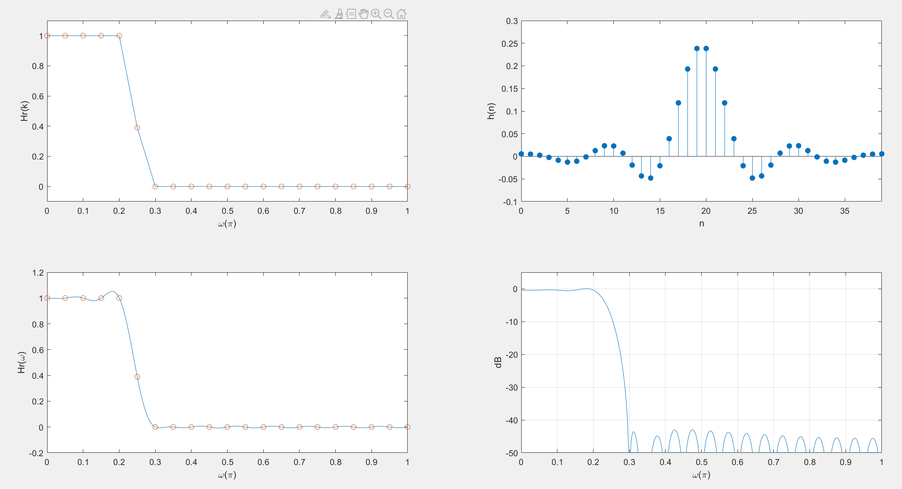Screen dimensions: 902x489
Task: Click the circle marker at ω=0.2 in Hr(k)
Action: (119, 36)
